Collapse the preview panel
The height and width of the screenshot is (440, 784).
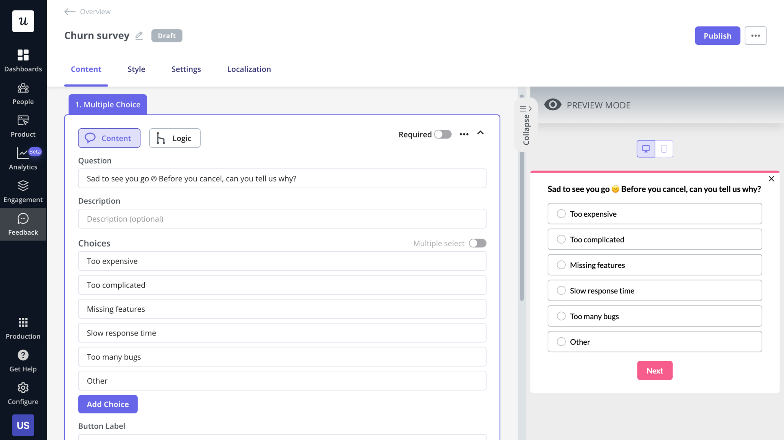pos(526,123)
